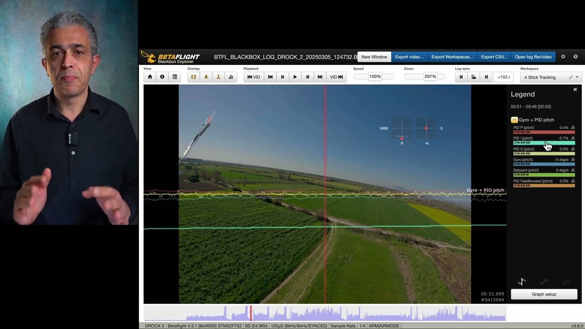585x329 pixels.
Task: Toggle the video overlay film icon
Action: click(193, 77)
